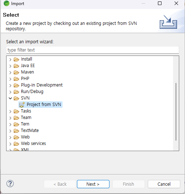This screenshot has height=194, width=185.
Task: Select the Tern tree entry
Action: coord(25,124)
